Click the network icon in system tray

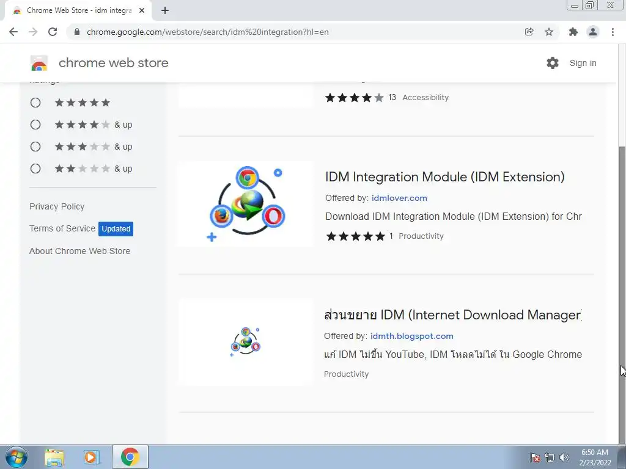[550, 457]
